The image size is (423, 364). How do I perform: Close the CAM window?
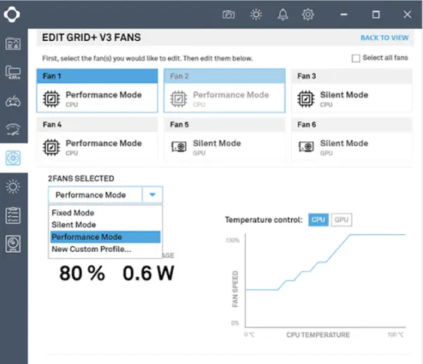pos(407,15)
